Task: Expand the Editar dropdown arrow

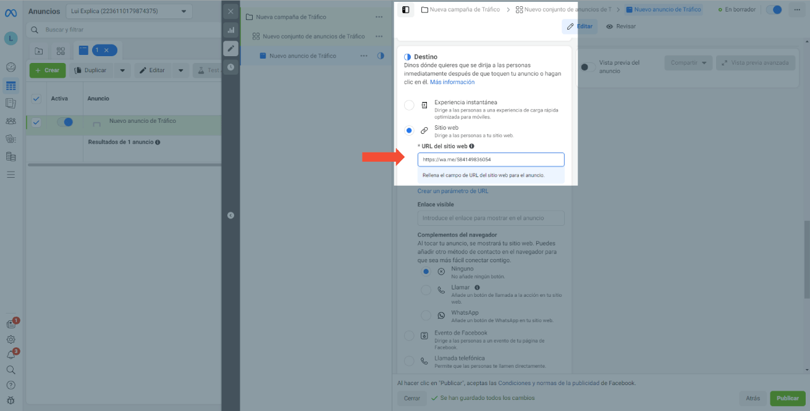Action: 181,70
